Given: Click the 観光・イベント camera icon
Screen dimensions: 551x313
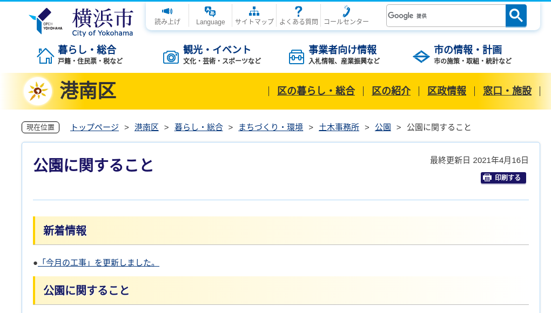Looking at the screenshot, I should (171, 56).
